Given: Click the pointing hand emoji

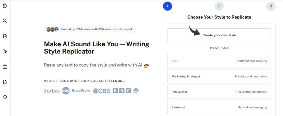Looking at the screenshot, I should click(x=146, y=66).
